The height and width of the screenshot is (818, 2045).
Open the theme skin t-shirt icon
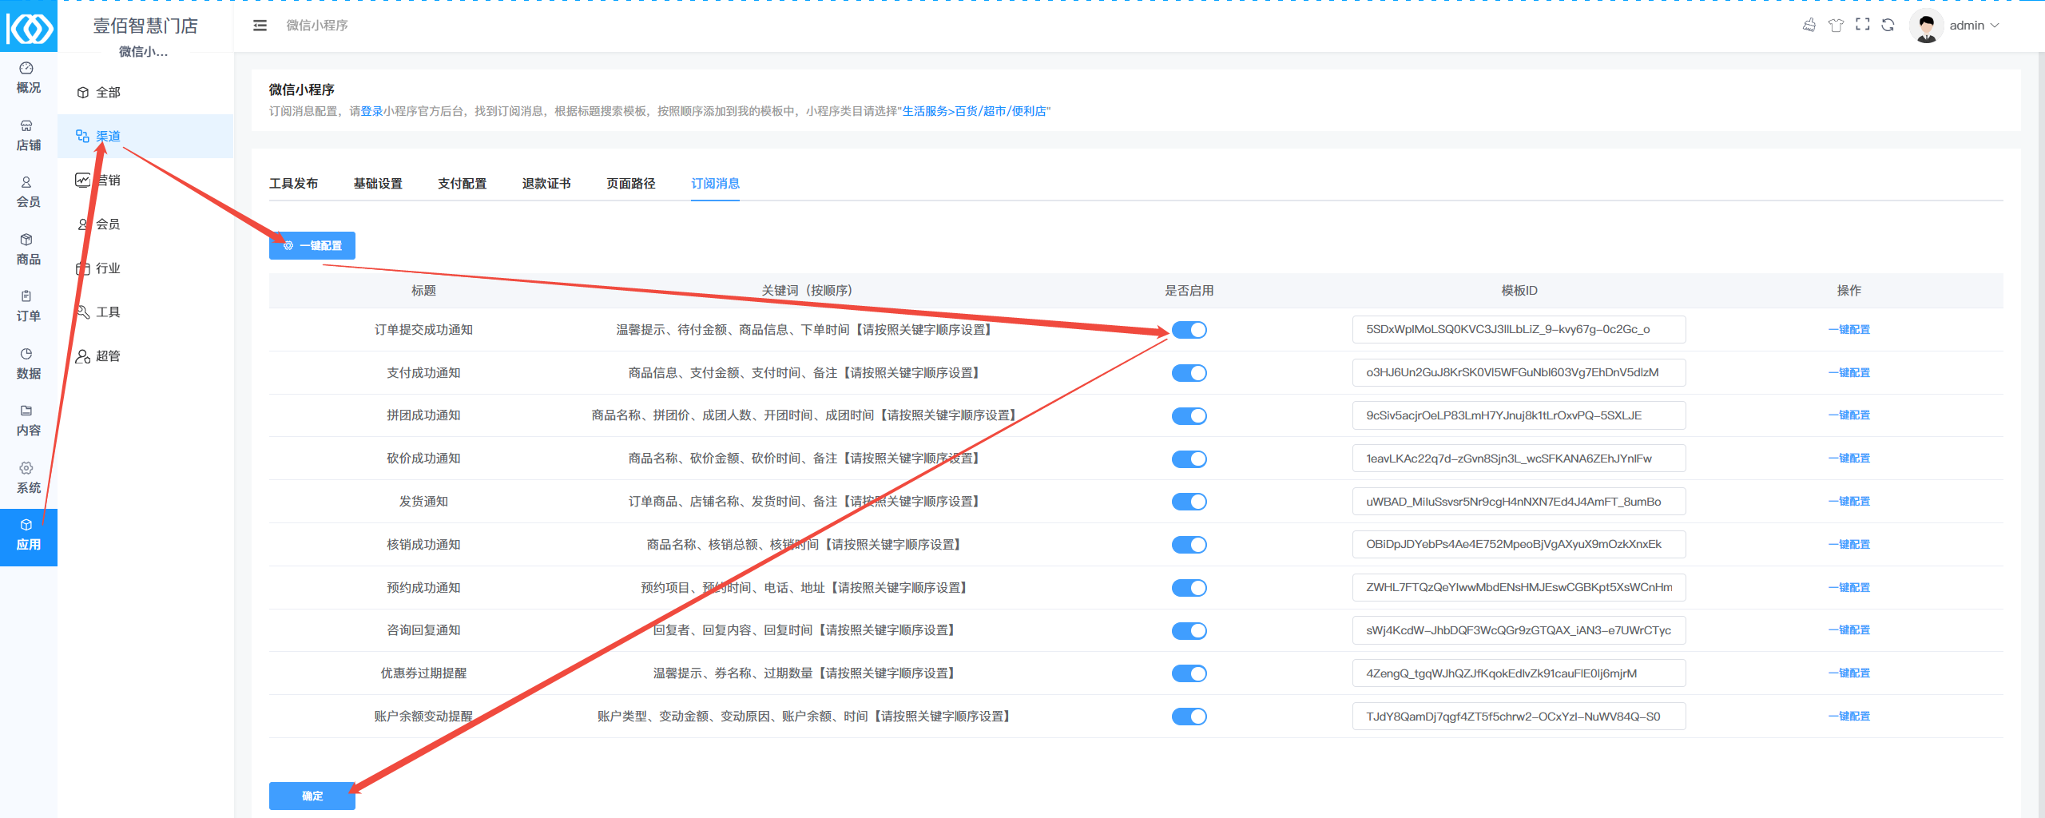coord(1836,26)
